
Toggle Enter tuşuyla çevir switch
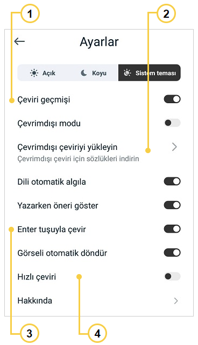172,229
